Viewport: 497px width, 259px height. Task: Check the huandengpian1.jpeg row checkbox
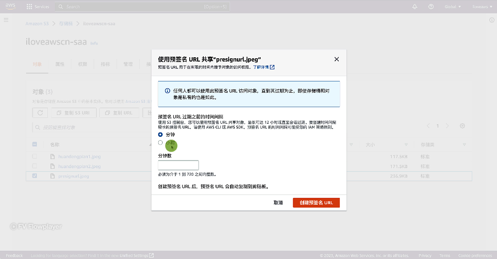click(34, 156)
